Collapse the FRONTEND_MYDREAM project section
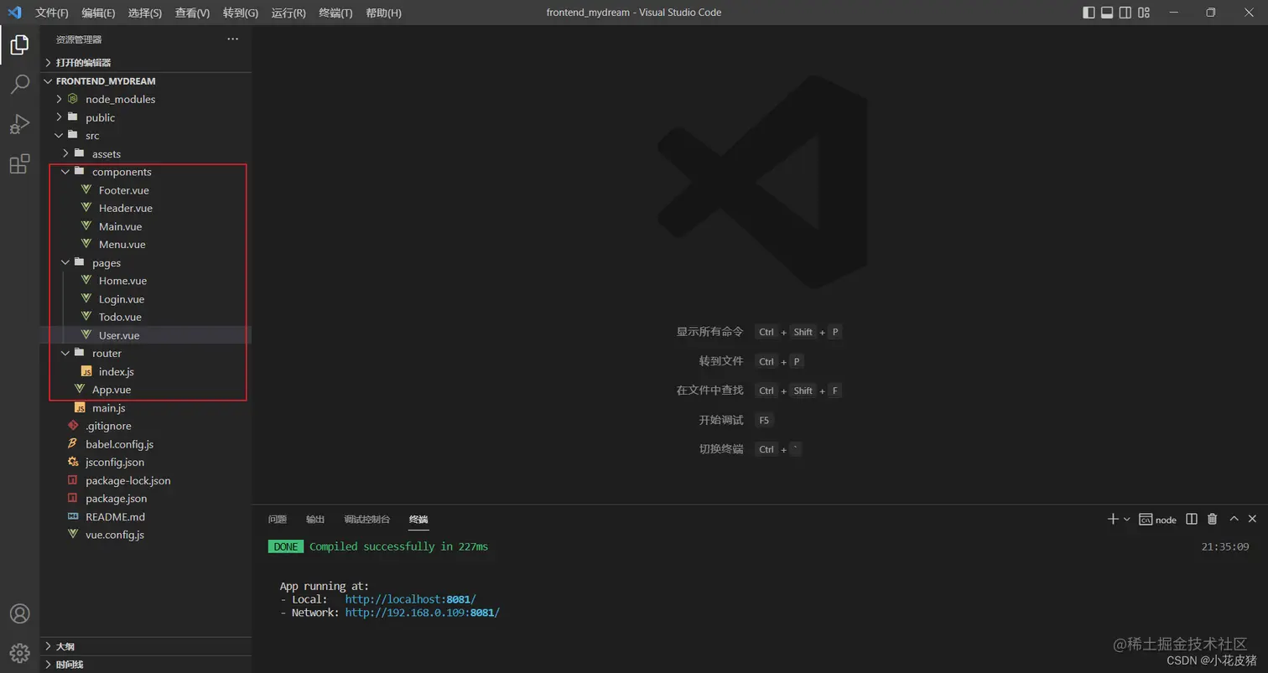 146,81
